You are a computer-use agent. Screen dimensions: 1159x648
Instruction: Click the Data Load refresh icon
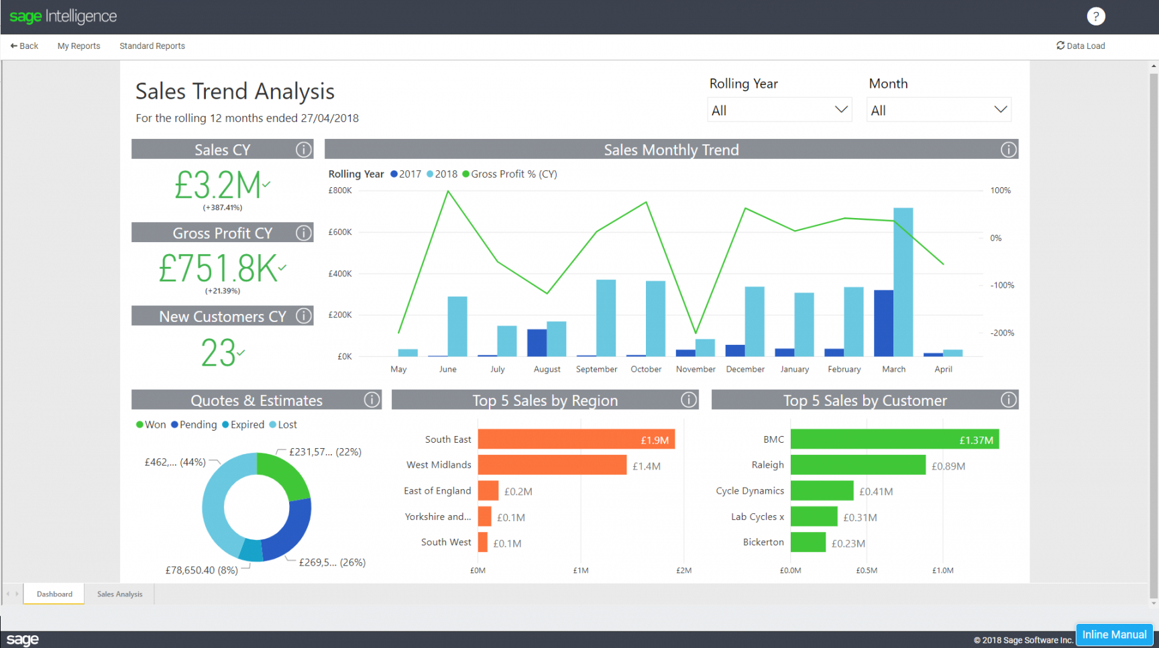1060,46
